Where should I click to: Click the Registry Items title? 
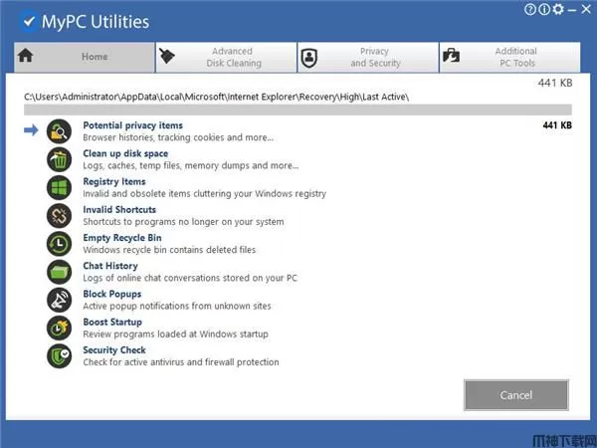click(x=114, y=182)
